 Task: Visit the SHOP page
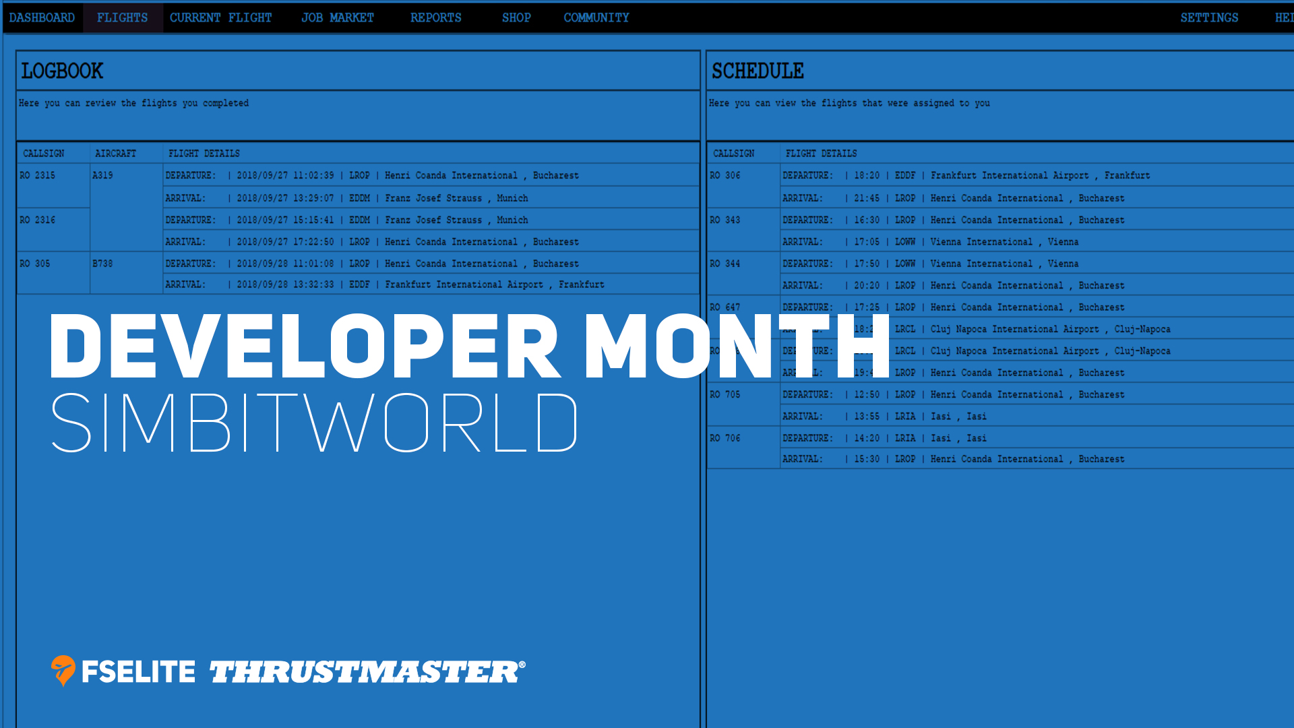(516, 18)
